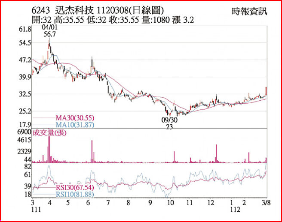Click the price axis value '17.9'
Screen dimensions: 282x222
[x=25, y=125]
